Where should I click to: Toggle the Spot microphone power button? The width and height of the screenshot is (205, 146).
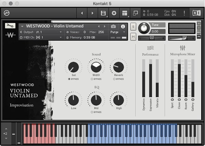coord(172,99)
